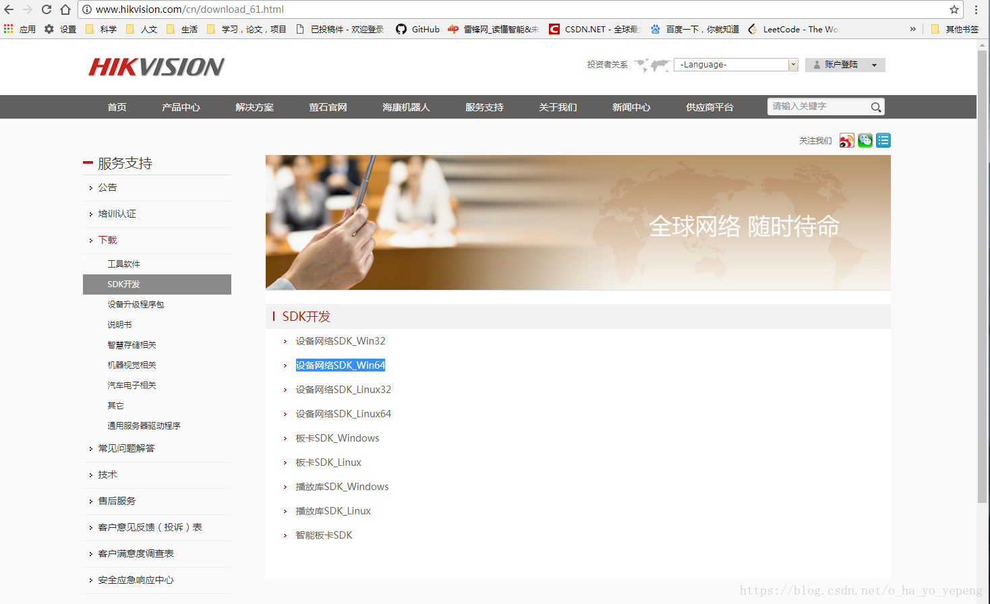Image resolution: width=990 pixels, height=604 pixels.
Task: Select 产品中心 in the navigation bar
Action: pos(181,107)
